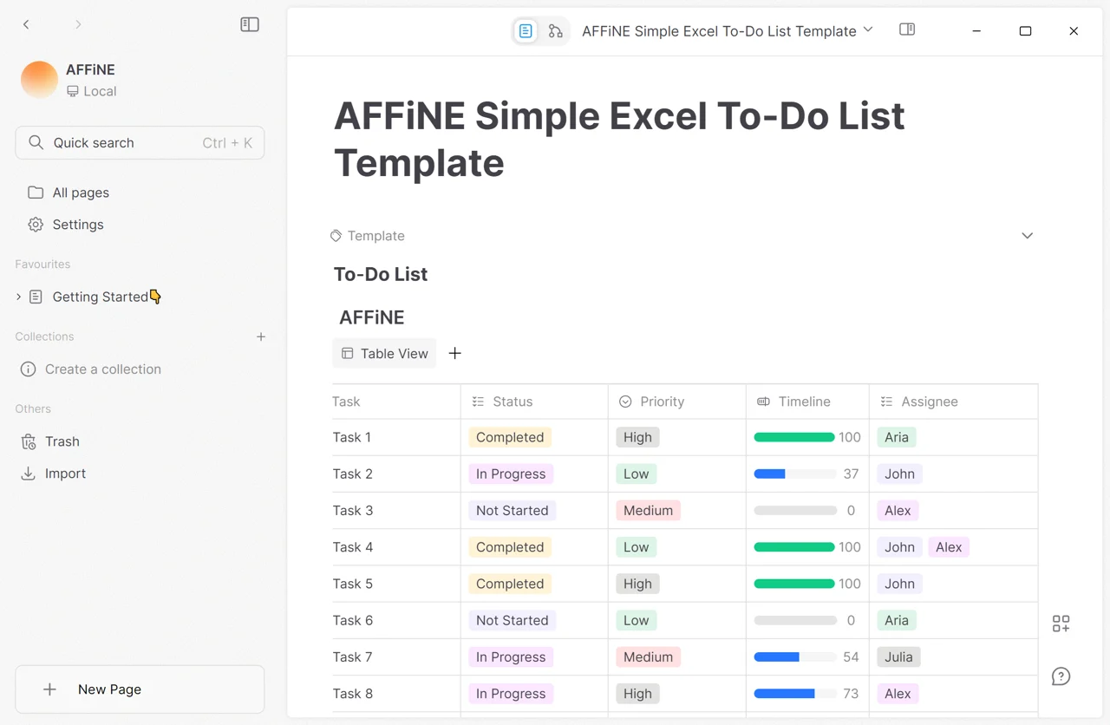Viewport: 1110px width, 725px height.
Task: Click the Alex tag in Task 4 row
Action: [949, 547]
